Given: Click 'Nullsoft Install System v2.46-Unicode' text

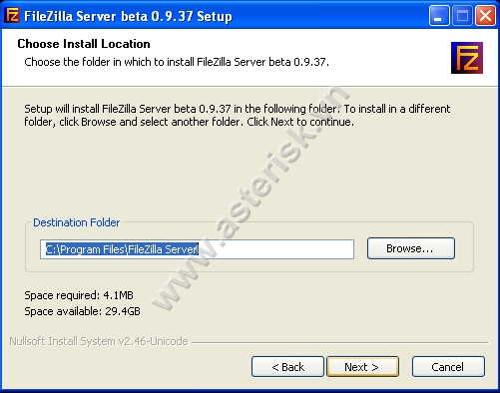Looking at the screenshot, I should tap(99, 341).
